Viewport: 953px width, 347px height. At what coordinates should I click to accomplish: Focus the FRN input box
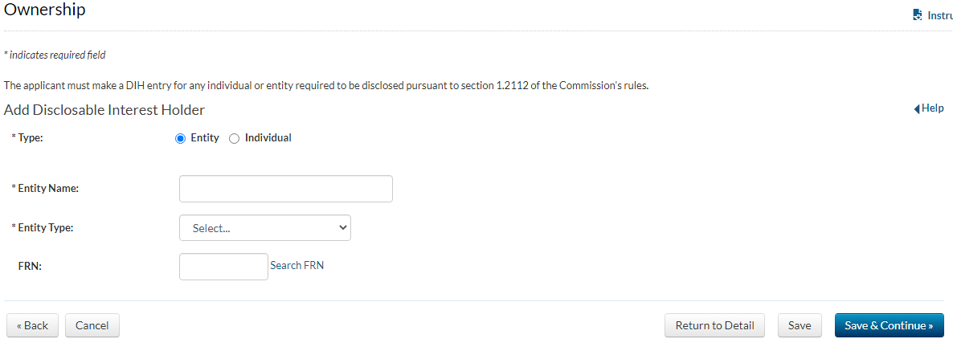(223, 267)
